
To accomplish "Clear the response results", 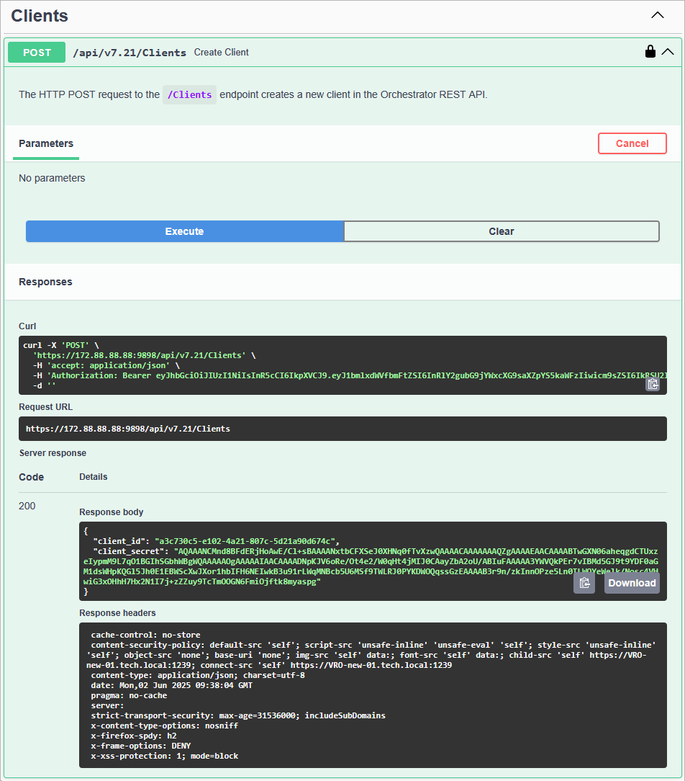I will [502, 231].
